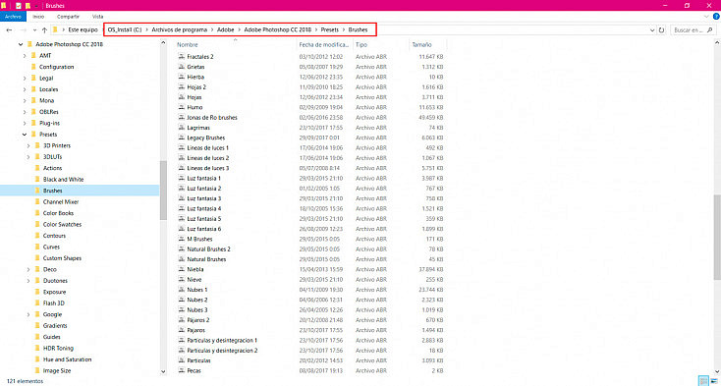The height and width of the screenshot is (386, 721).
Task: Select the Lagrimas file name
Action: [198, 128]
